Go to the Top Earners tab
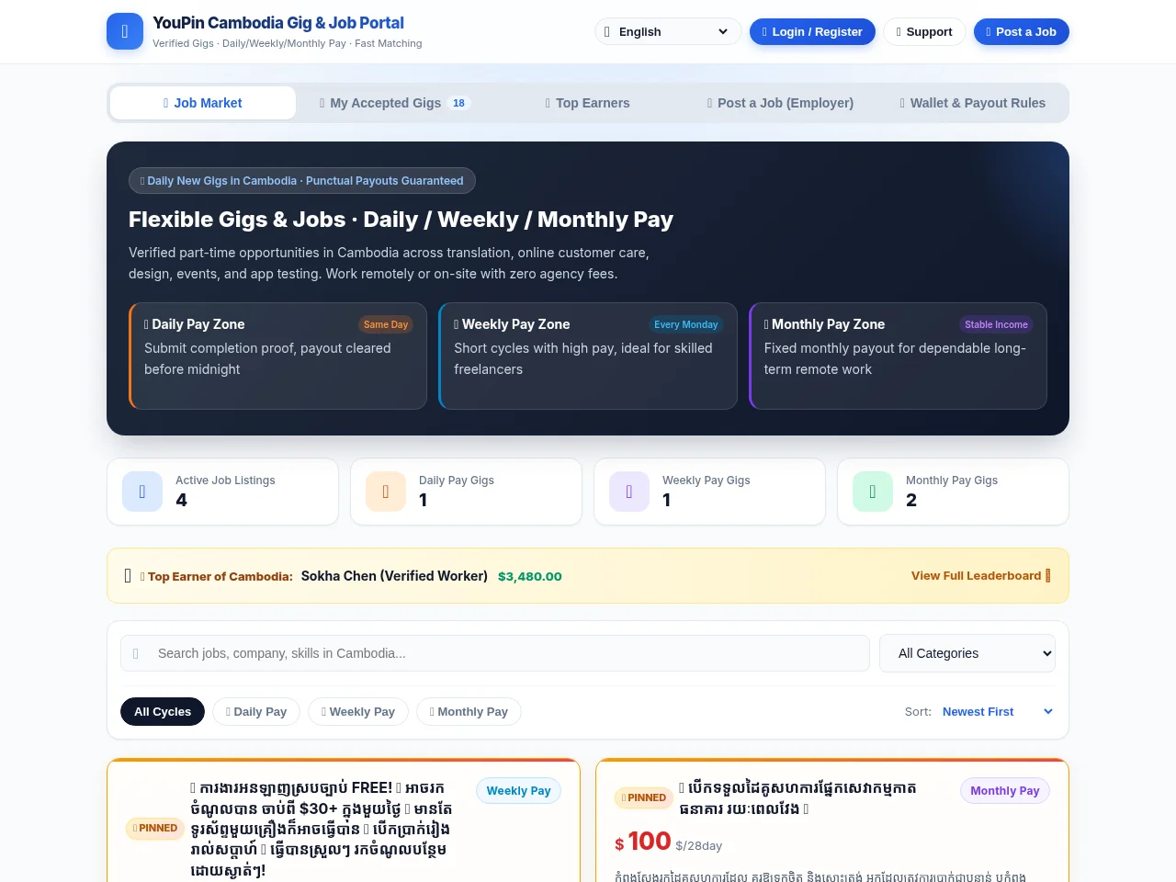The width and height of the screenshot is (1176, 882). coord(587,103)
